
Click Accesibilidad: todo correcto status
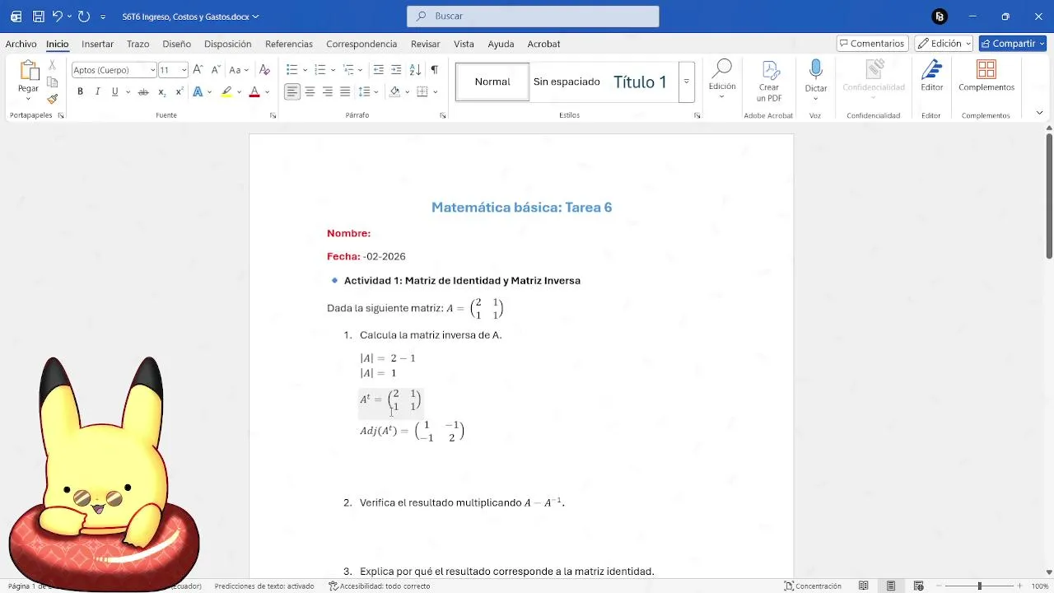380,586
